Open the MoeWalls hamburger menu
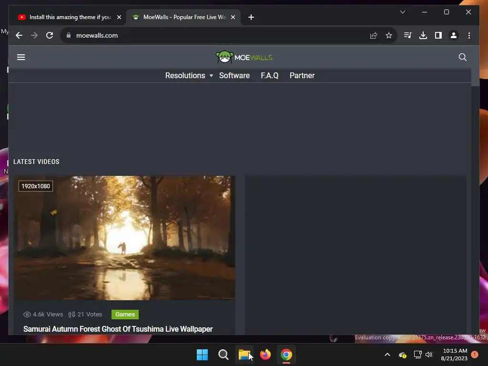The height and width of the screenshot is (366, 488). (x=21, y=57)
